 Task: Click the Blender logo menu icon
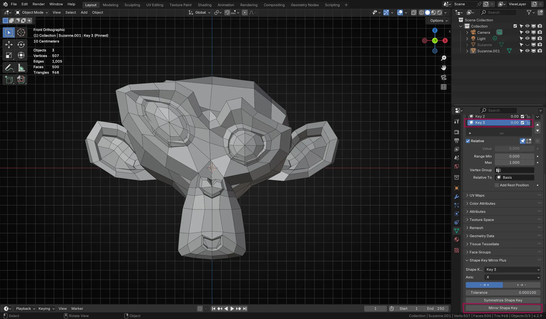pos(5,4)
